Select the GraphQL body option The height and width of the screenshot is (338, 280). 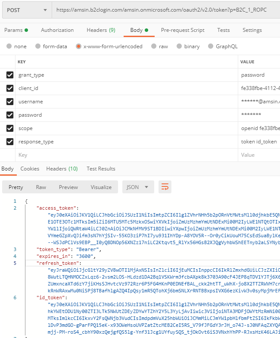coord(211,46)
